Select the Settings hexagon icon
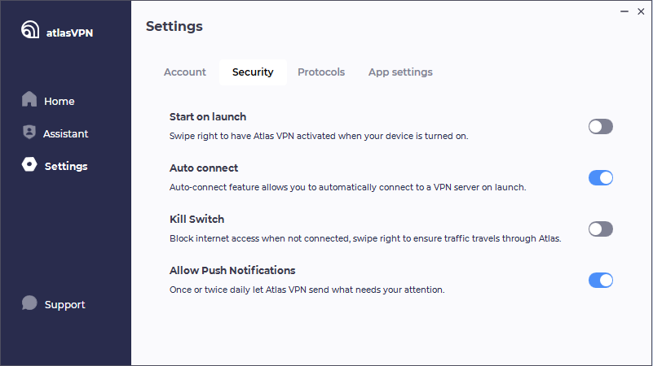Viewport: 653px width, 366px height. click(x=29, y=164)
